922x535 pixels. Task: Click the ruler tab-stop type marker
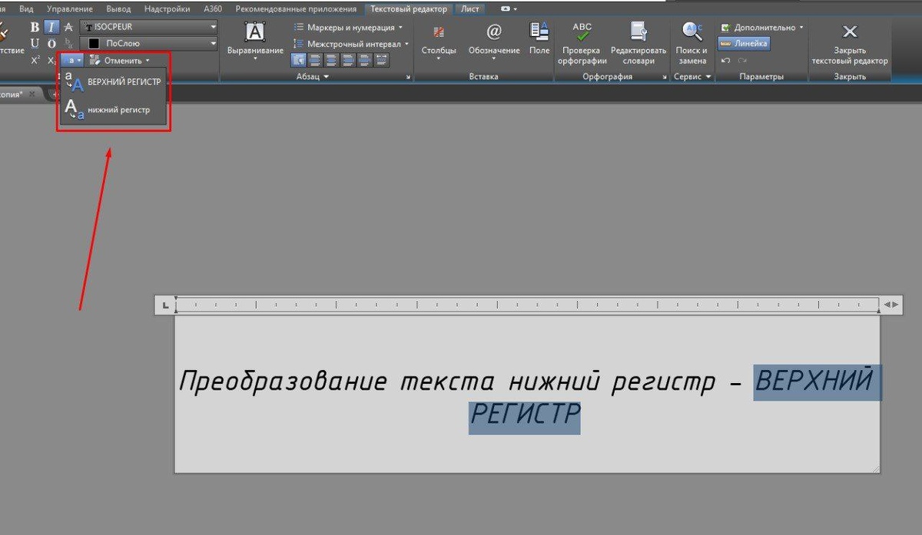click(164, 305)
